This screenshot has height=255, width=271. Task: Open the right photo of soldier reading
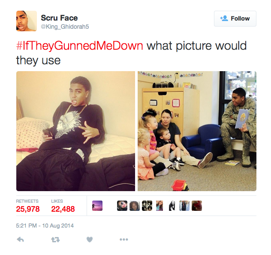click(x=197, y=131)
